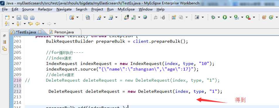This screenshot has height=108, width=279.
Task: Click the New Java Class icon
Action: pos(271,17)
